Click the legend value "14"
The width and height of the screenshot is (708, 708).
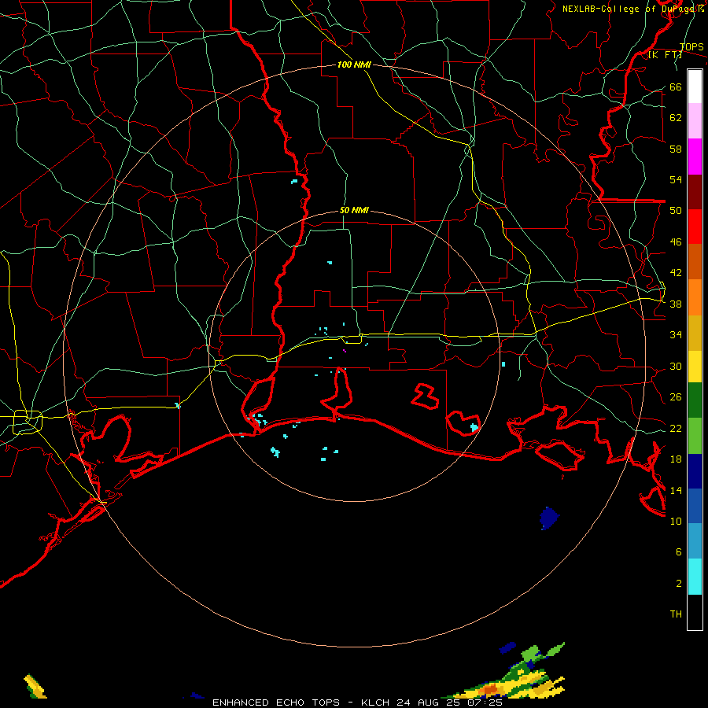[x=676, y=490]
